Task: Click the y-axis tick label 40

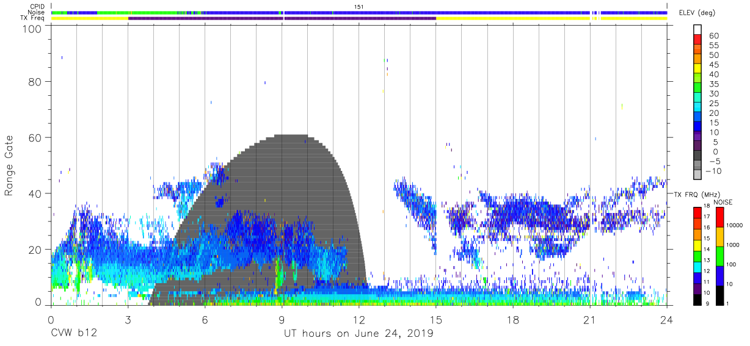Action: (36, 193)
